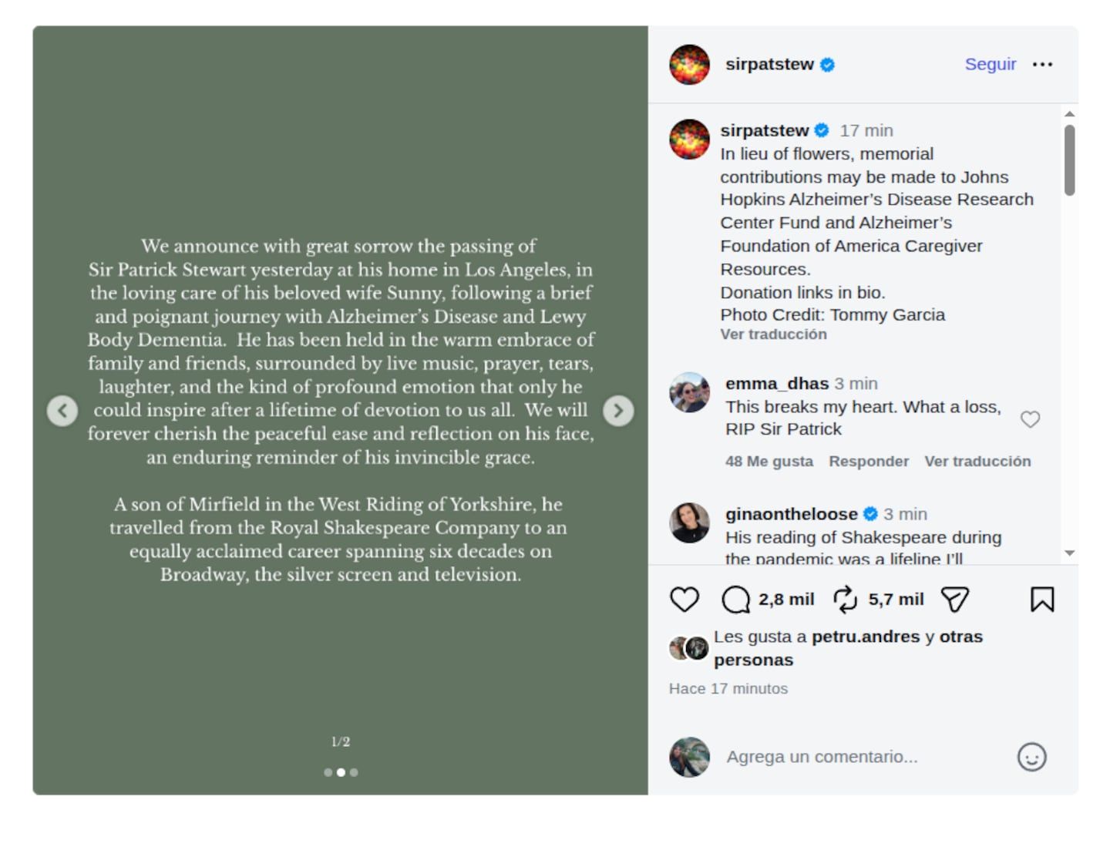Follow sirpatstew with Seguir button
Image resolution: width=1110 pixels, height=857 pixels.
tap(990, 64)
